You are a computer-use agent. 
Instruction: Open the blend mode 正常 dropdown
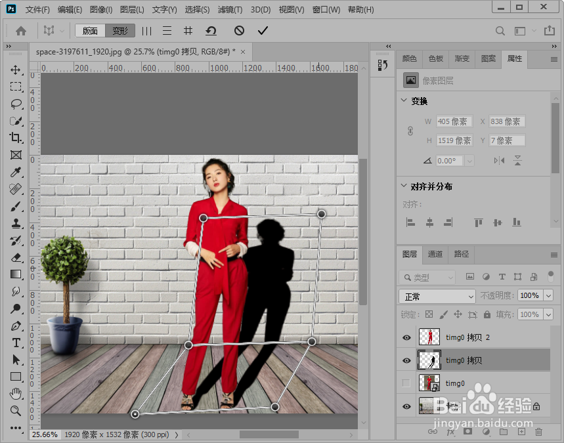click(x=437, y=296)
